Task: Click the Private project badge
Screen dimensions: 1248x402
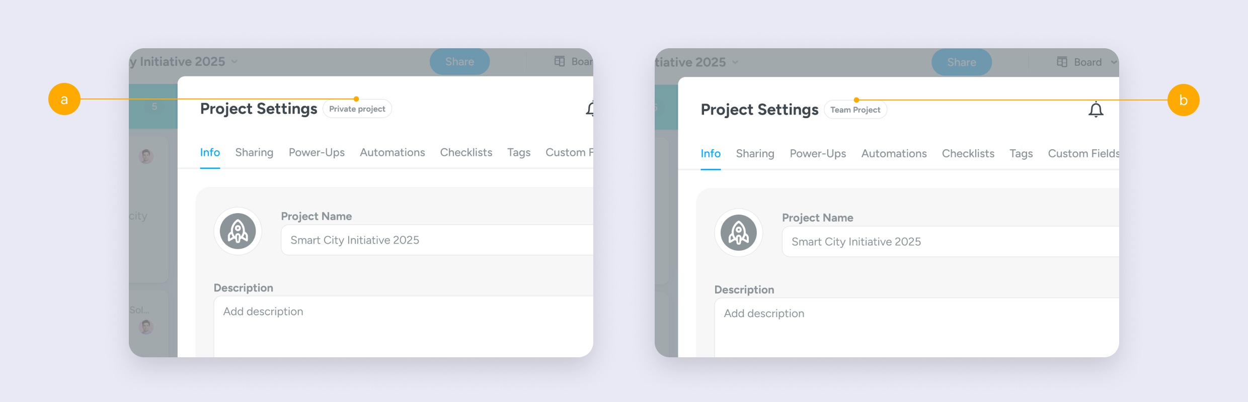Action: click(x=357, y=109)
